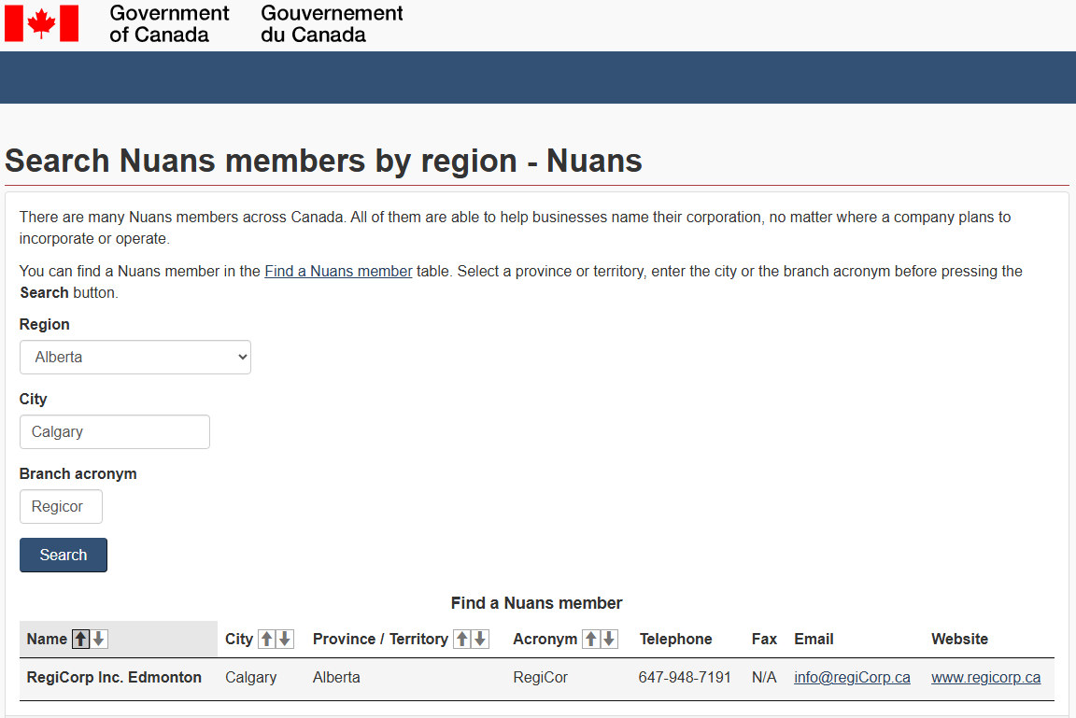Sort Acronym column descending arrow
The width and height of the screenshot is (1076, 718).
609,639
